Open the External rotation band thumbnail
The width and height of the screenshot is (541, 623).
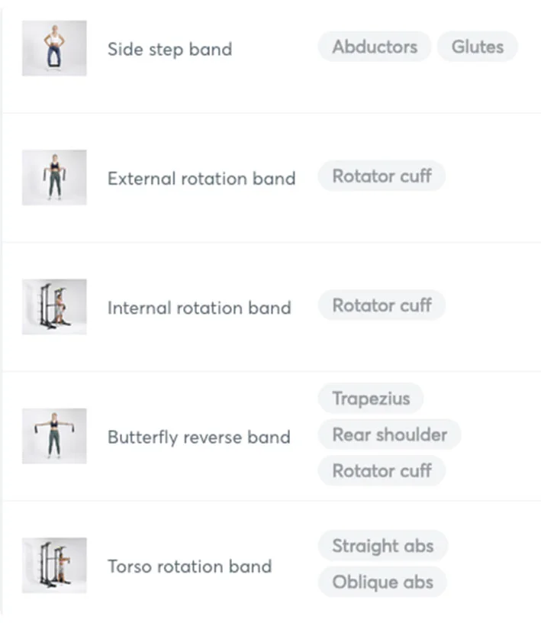pos(54,177)
